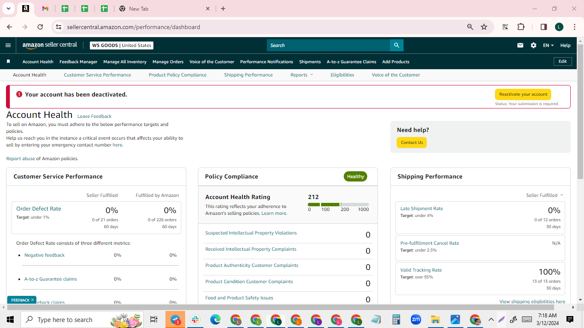Open the Voice of the Customer sub-tab
The width and height of the screenshot is (584, 328).
[x=396, y=75]
